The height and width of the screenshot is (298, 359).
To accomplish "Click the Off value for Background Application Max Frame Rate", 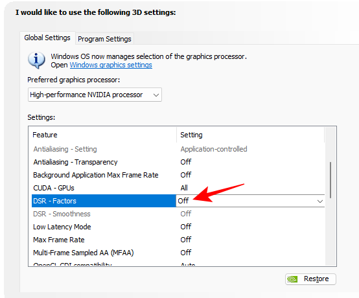I will [186, 175].
